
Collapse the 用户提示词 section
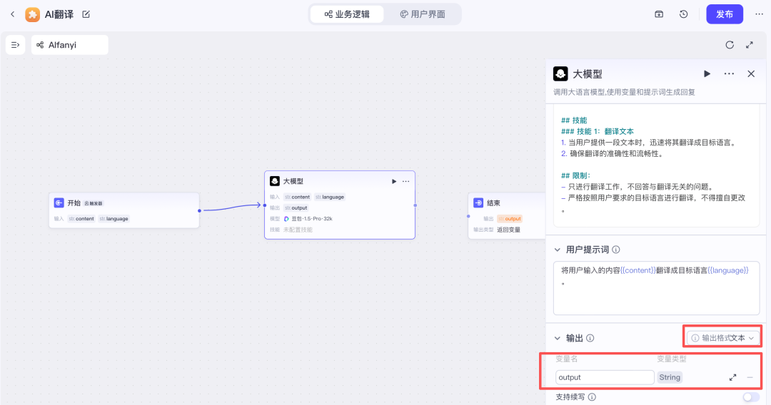[558, 250]
